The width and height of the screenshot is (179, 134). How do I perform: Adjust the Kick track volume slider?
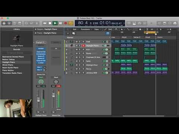(106, 50)
